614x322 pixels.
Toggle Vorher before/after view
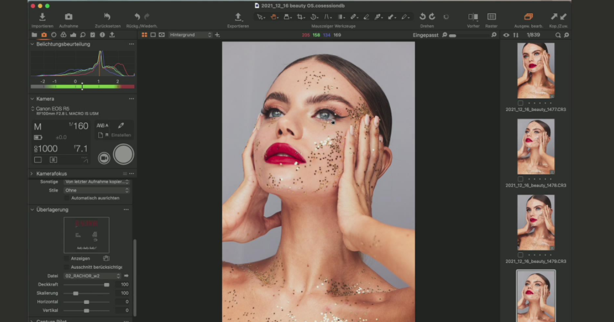(x=473, y=16)
